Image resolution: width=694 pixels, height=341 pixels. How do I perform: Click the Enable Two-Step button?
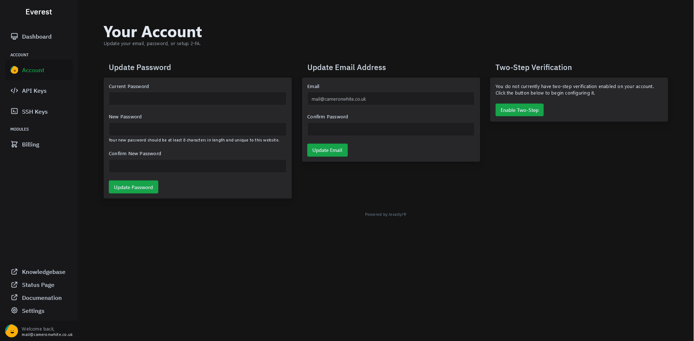[x=519, y=110]
